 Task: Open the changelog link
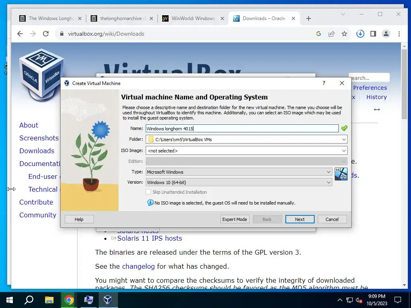click(138, 266)
